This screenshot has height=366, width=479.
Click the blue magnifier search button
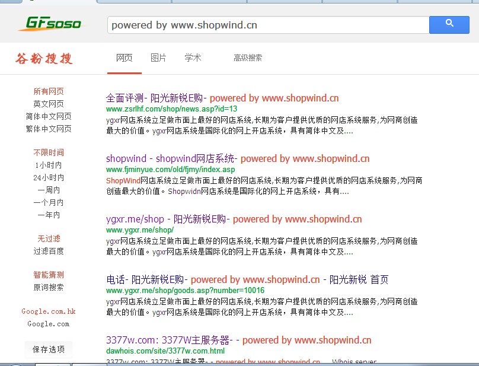click(449, 25)
